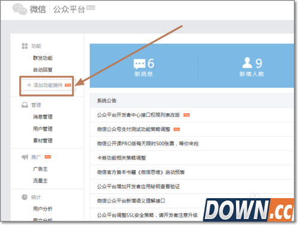Image resolution: width=298 pixels, height=225 pixels.
Task: Open 广告主 in the sidebar
Action: [x=41, y=169]
